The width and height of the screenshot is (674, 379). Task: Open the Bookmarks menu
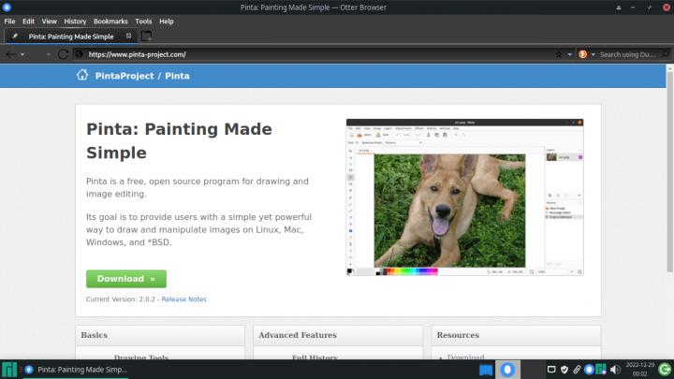pos(110,21)
